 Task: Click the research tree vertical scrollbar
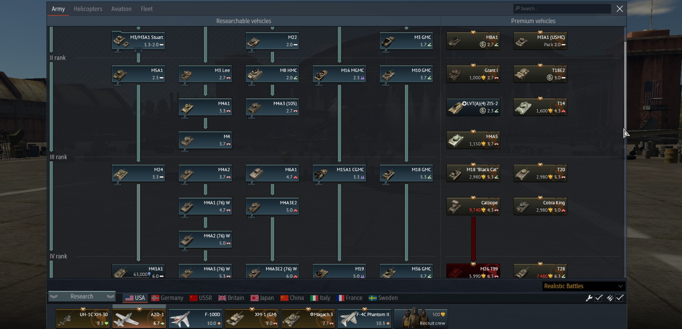click(x=625, y=86)
